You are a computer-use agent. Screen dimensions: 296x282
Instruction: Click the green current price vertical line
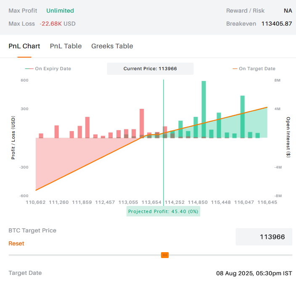(x=164, y=105)
